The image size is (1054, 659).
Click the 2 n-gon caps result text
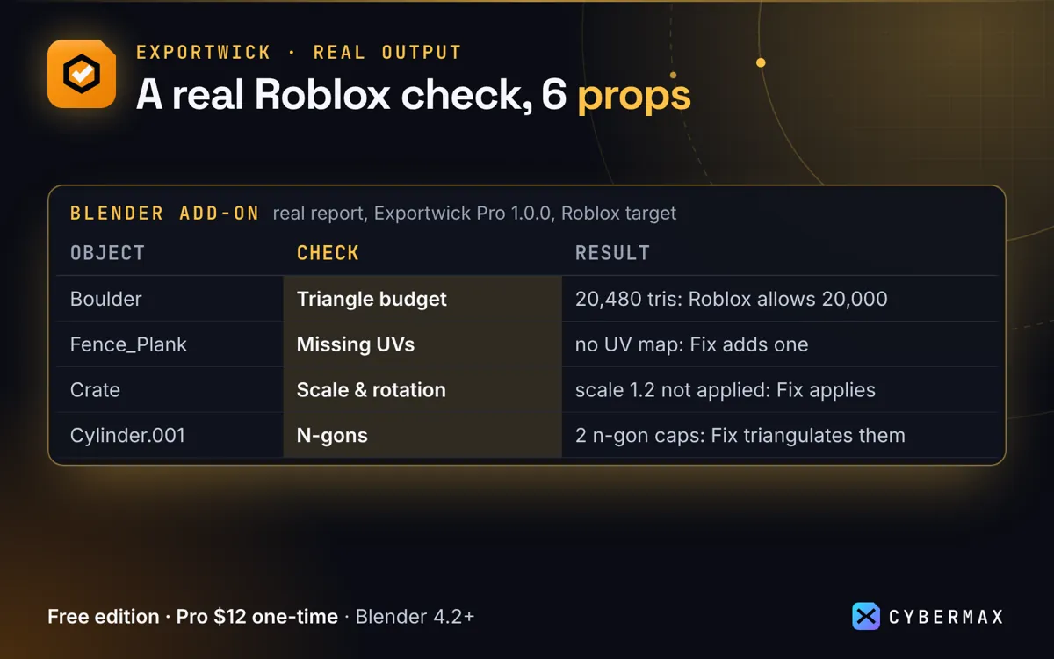coord(740,435)
